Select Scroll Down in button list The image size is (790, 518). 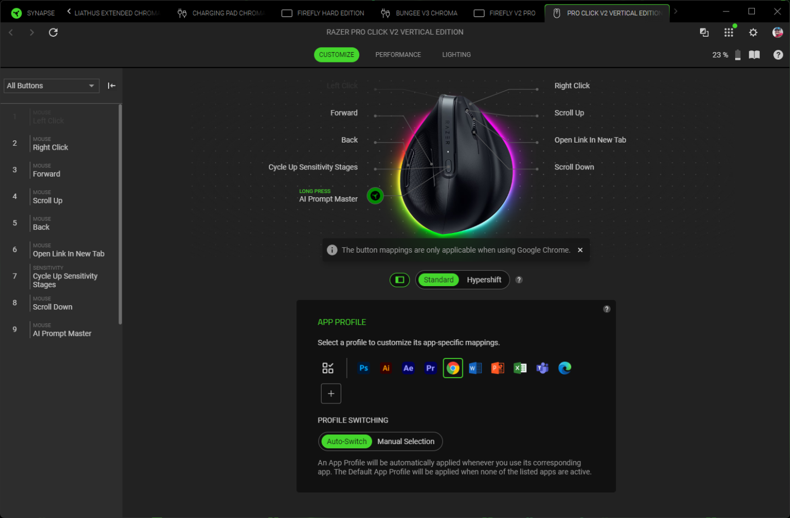(x=60, y=303)
